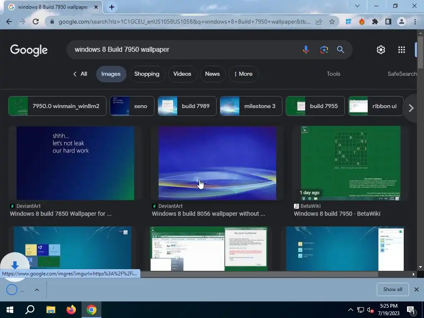Screen dimensions: 424x318
Task: Open File Explorer from taskbar
Action: pyautogui.click(x=51, y=310)
